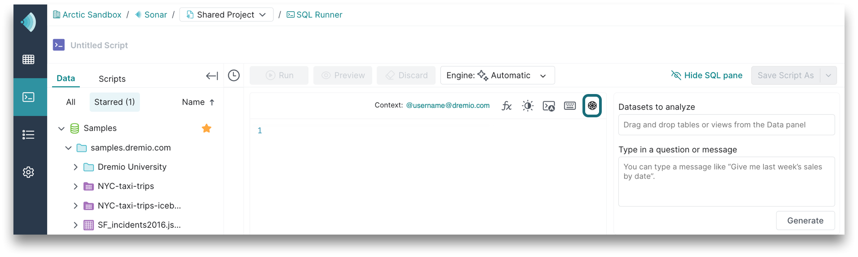Image resolution: width=858 pixels, height=257 pixels.
Task: Click the Generate button
Action: (805, 221)
